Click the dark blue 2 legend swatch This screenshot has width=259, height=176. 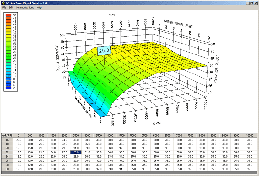point(8,88)
